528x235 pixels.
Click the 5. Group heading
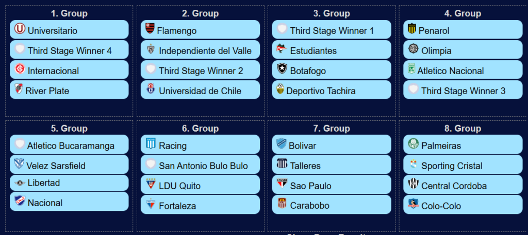[69, 129]
